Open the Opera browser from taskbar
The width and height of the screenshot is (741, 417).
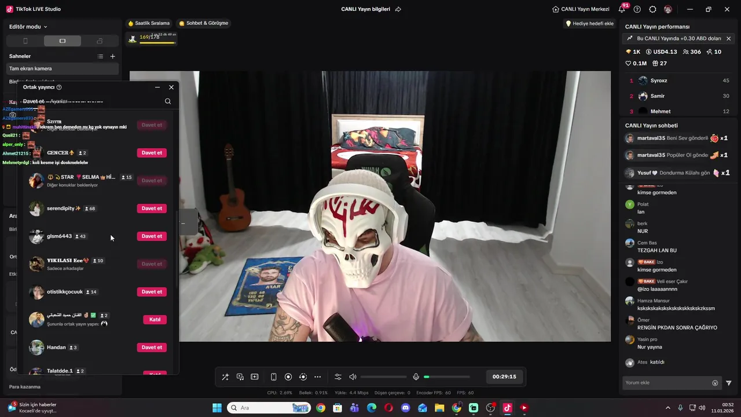coord(388,408)
